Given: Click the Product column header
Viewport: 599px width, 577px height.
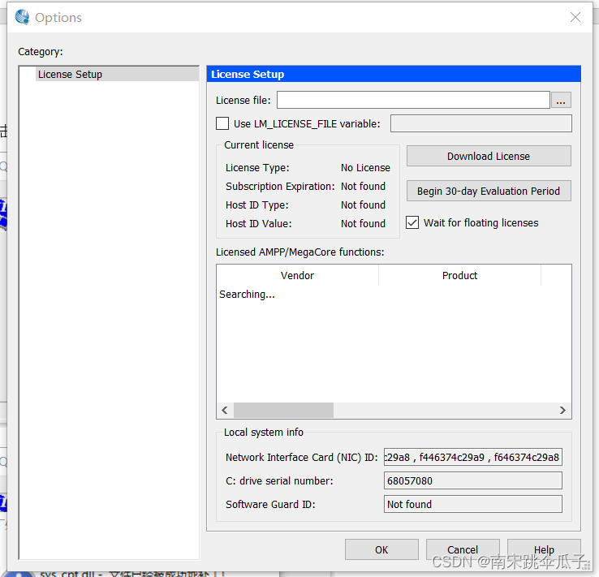Looking at the screenshot, I should (x=459, y=275).
